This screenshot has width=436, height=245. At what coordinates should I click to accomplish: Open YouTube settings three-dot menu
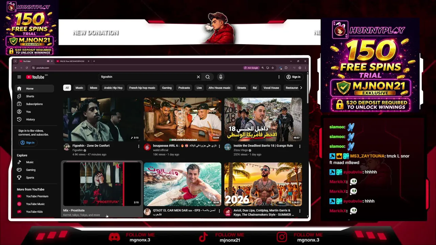point(279,77)
